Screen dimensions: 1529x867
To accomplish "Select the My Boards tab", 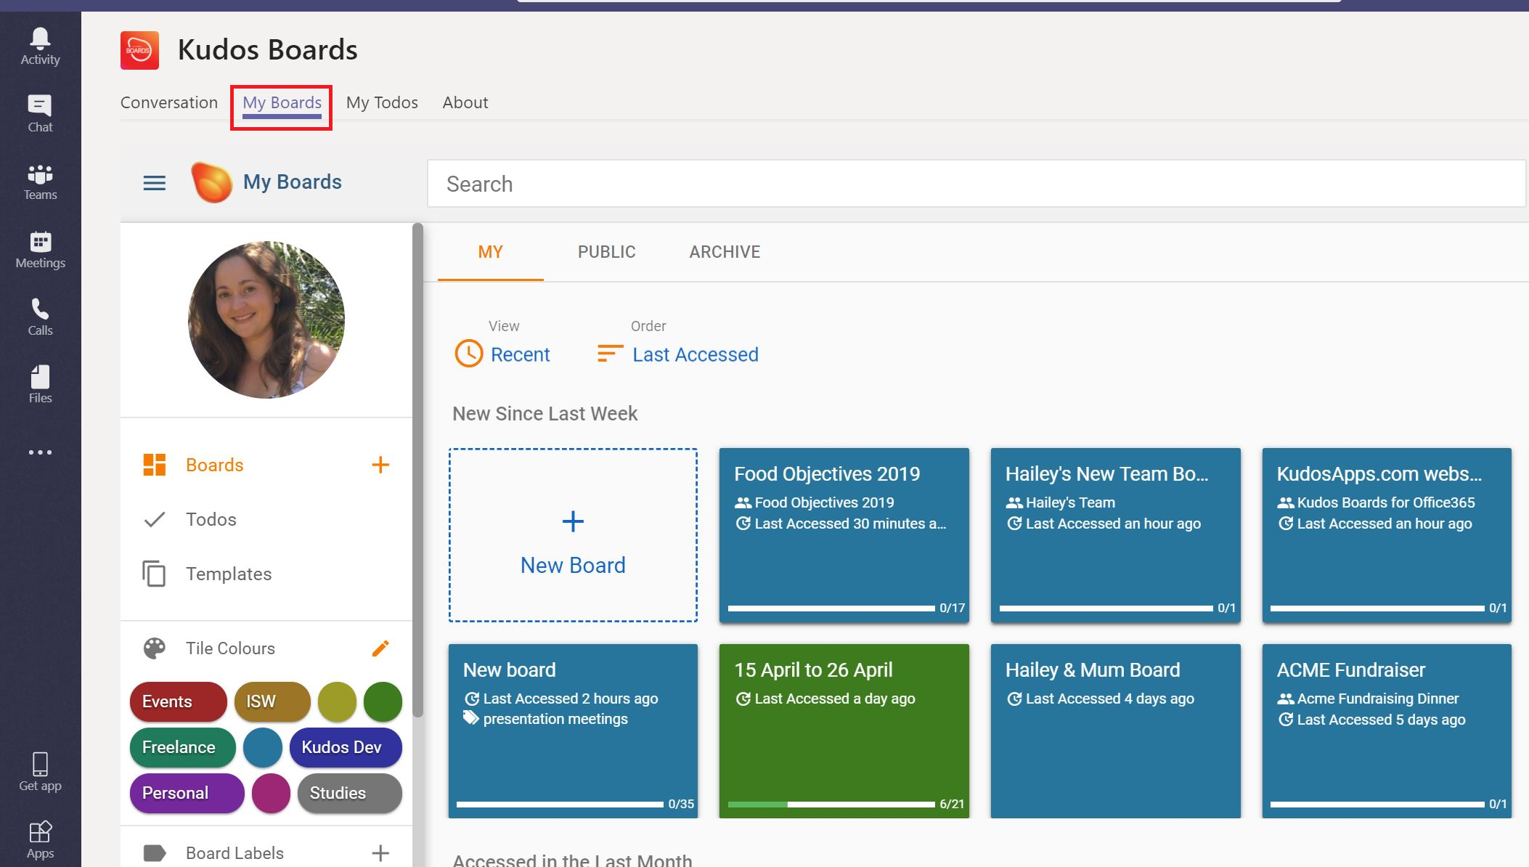I will tap(282, 102).
